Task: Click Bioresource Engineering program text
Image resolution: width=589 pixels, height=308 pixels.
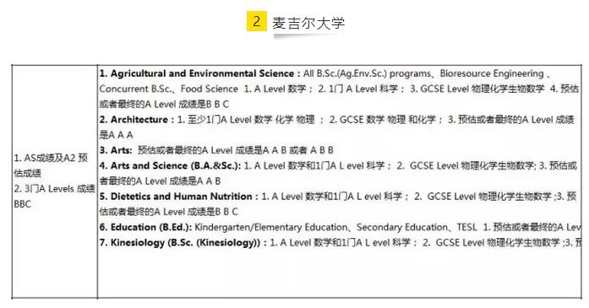Action: coord(492,73)
